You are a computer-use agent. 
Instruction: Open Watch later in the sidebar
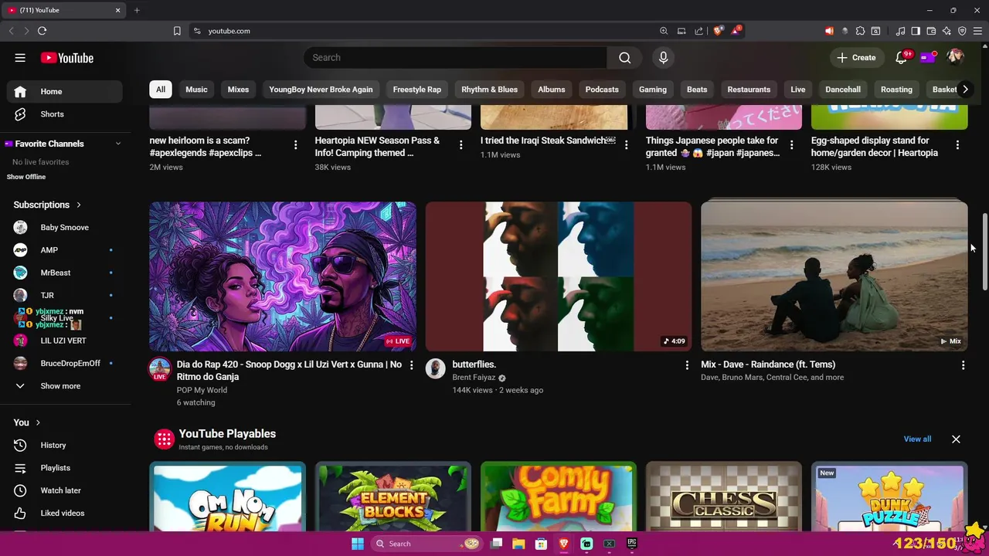[x=65, y=490]
